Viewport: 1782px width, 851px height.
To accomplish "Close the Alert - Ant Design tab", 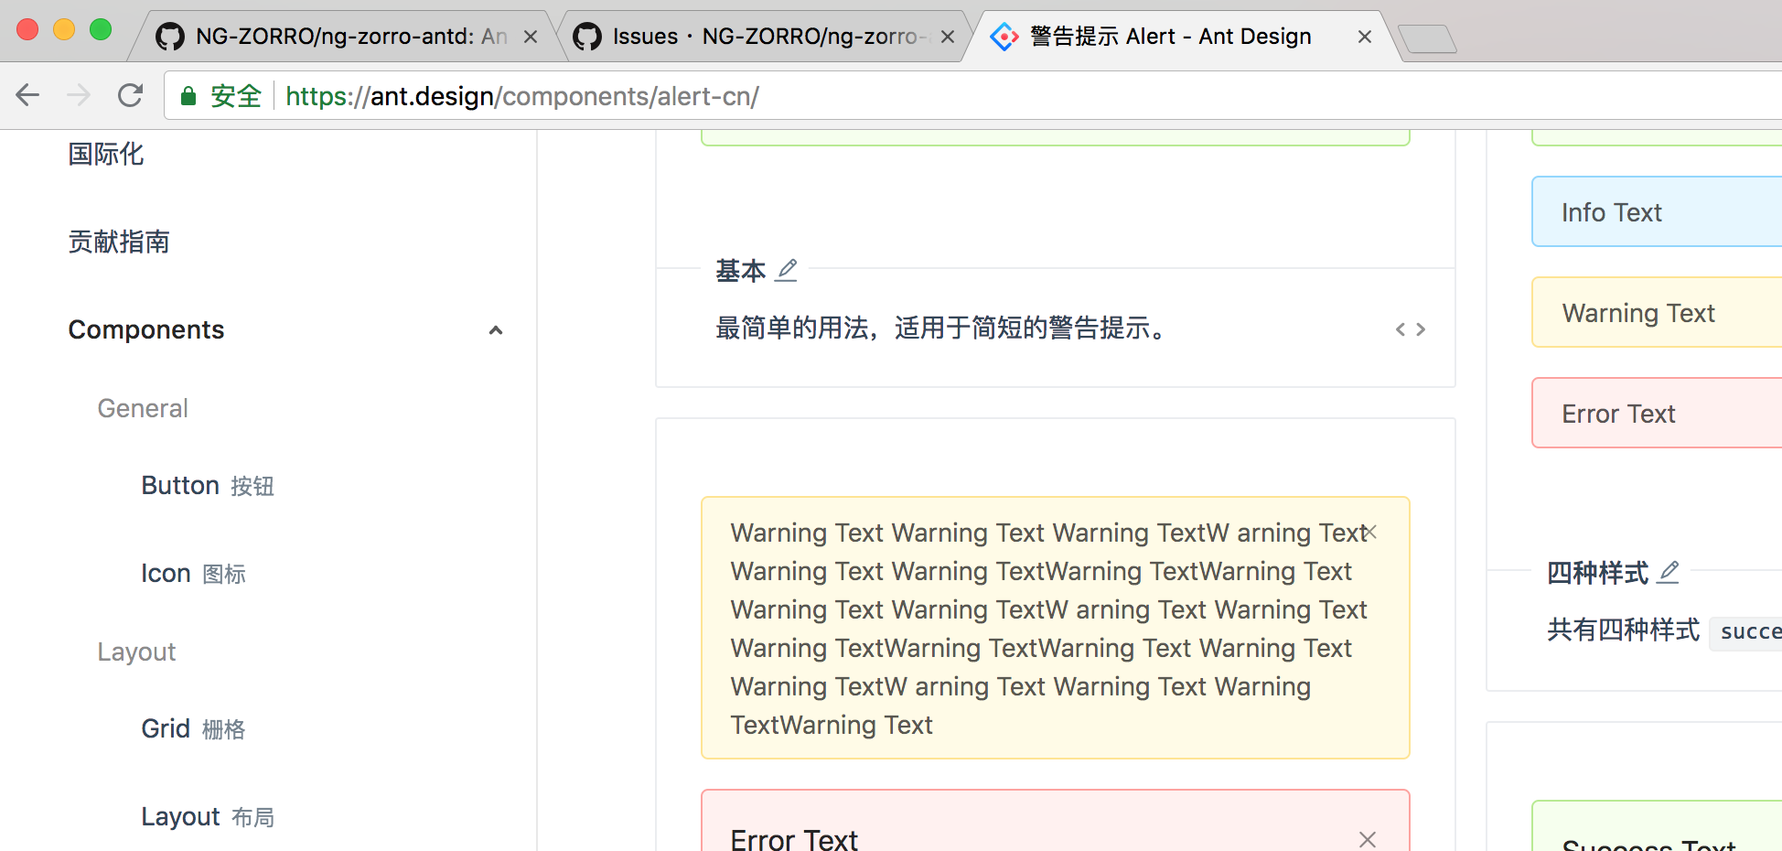I will 1365,37.
